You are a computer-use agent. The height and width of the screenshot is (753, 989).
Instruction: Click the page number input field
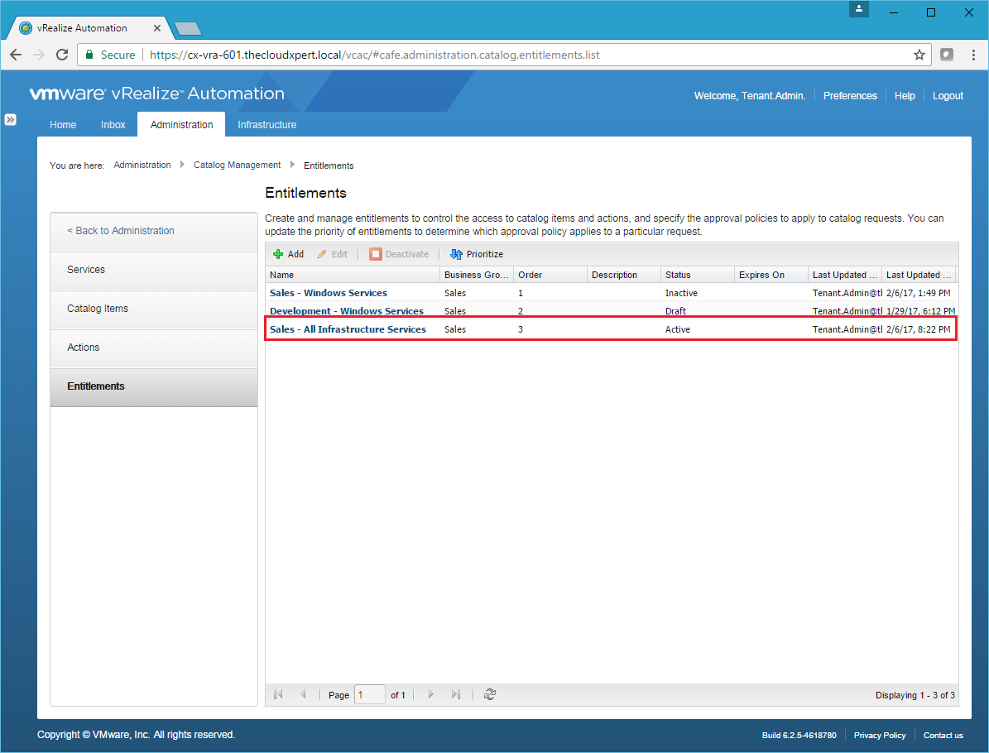[369, 695]
